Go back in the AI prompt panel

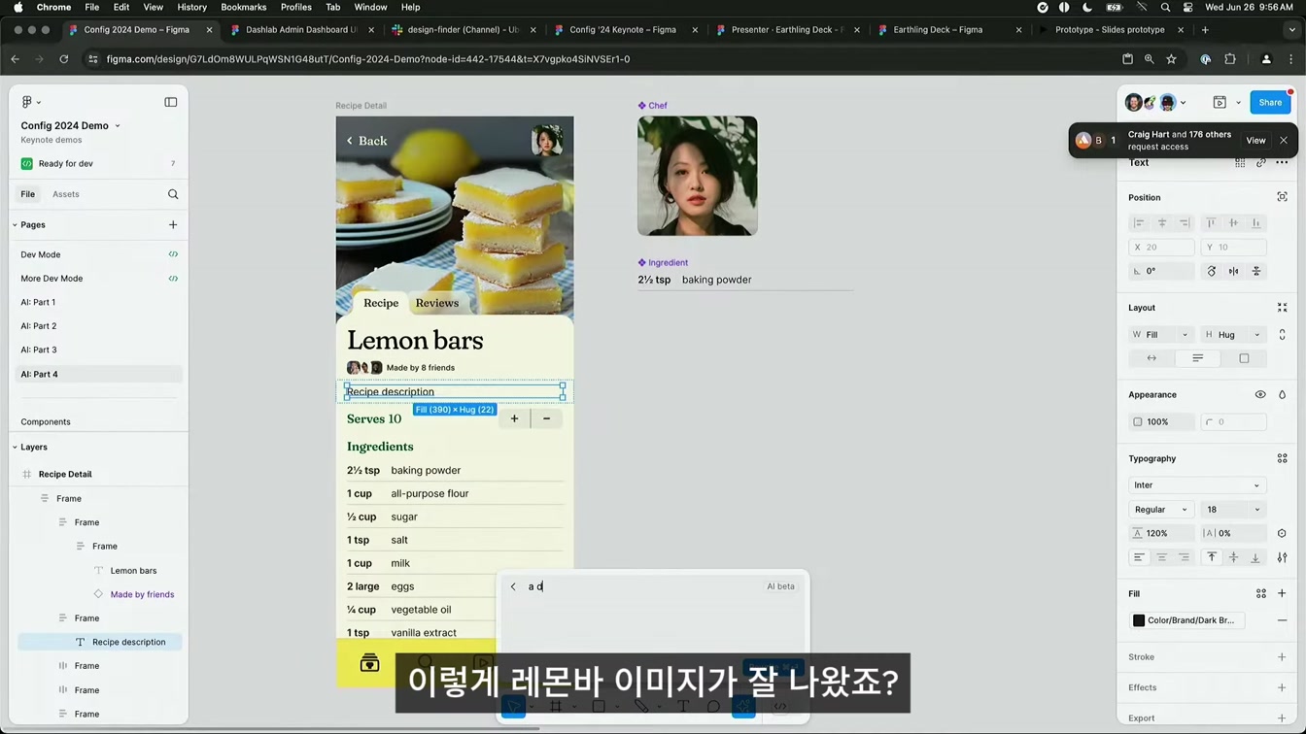coord(513,586)
